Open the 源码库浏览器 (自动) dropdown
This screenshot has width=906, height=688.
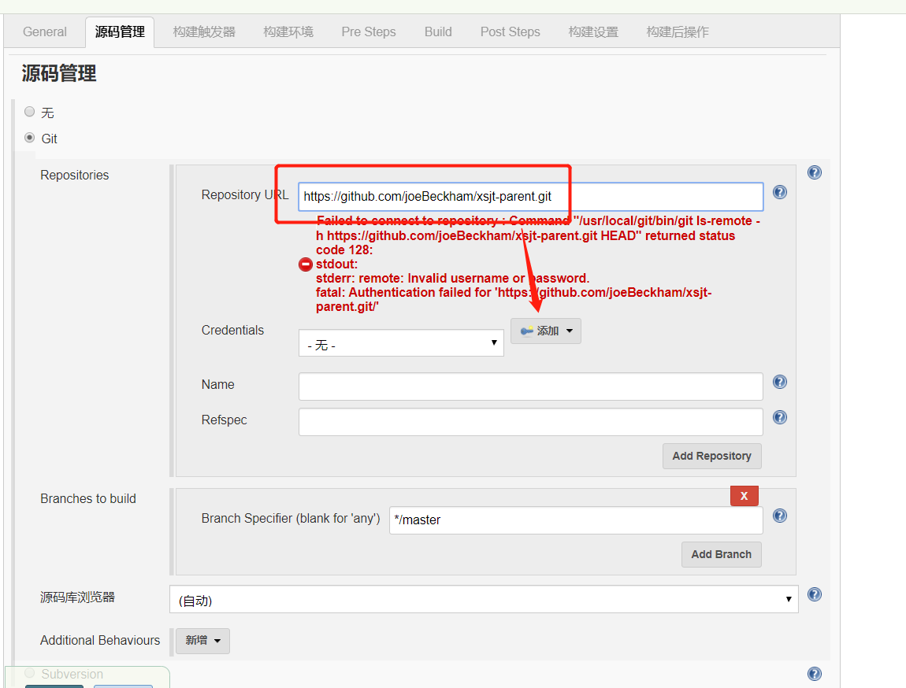pyautogui.click(x=484, y=599)
